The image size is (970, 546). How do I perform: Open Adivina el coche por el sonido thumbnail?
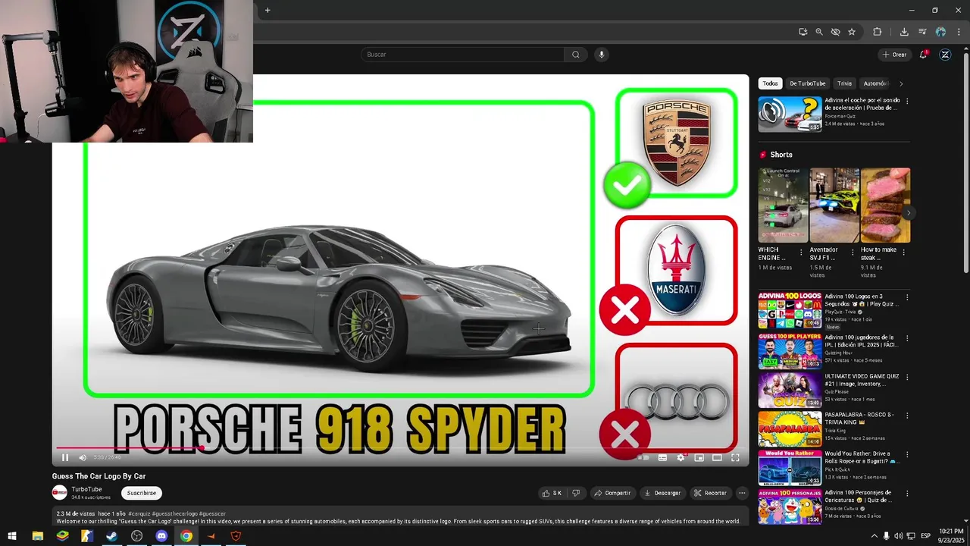[x=790, y=114]
